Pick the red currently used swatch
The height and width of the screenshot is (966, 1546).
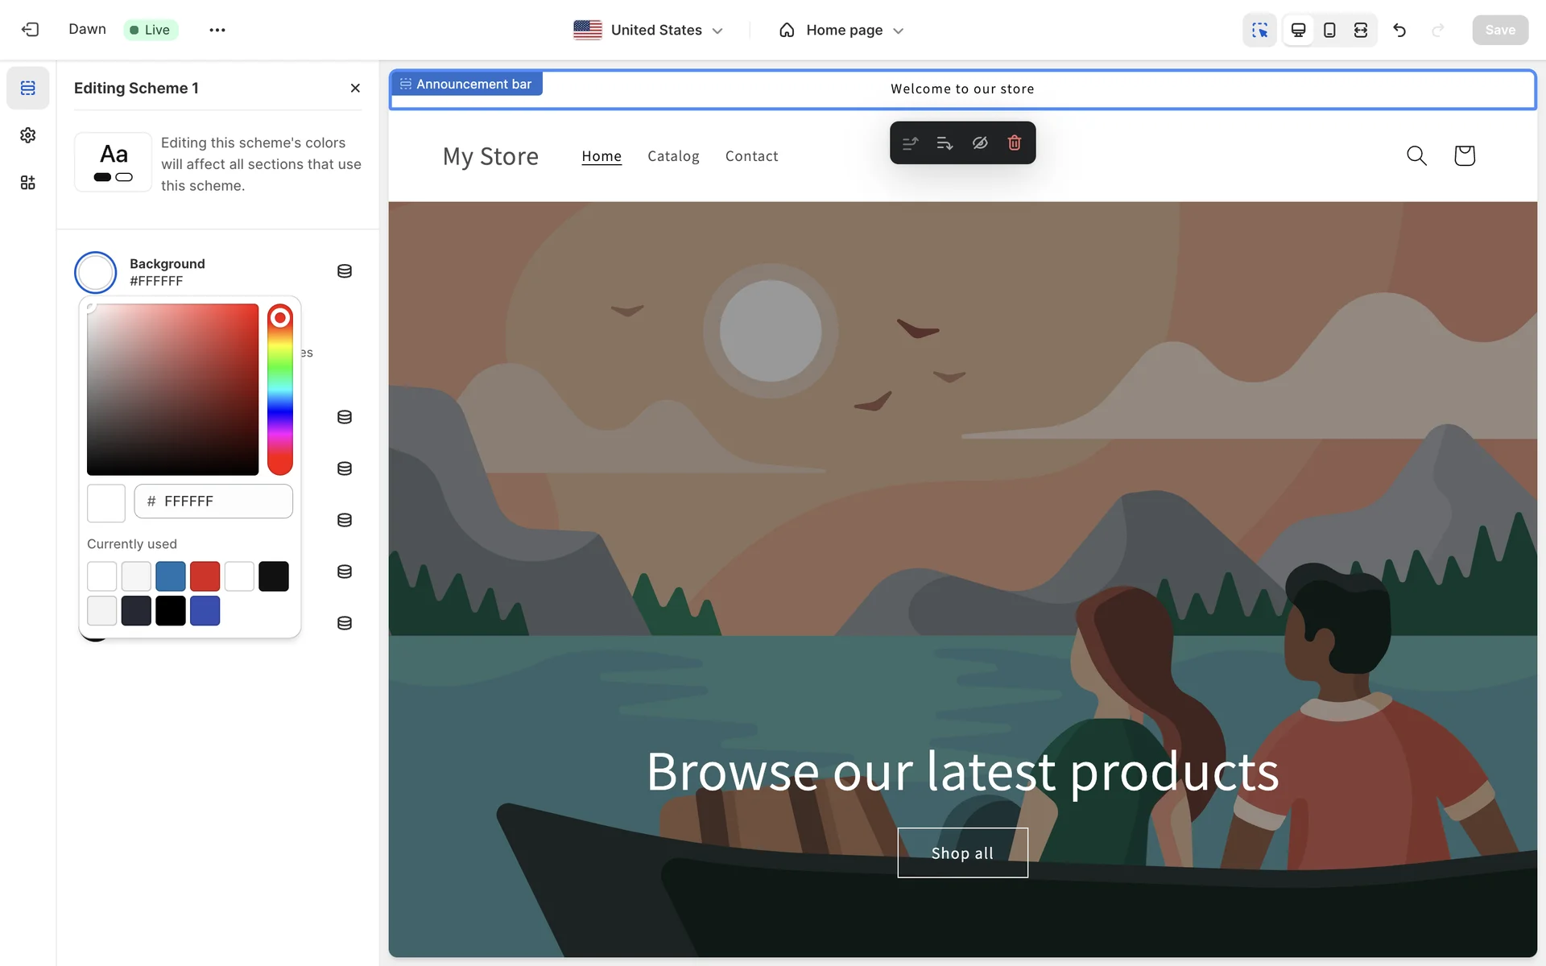(x=205, y=576)
